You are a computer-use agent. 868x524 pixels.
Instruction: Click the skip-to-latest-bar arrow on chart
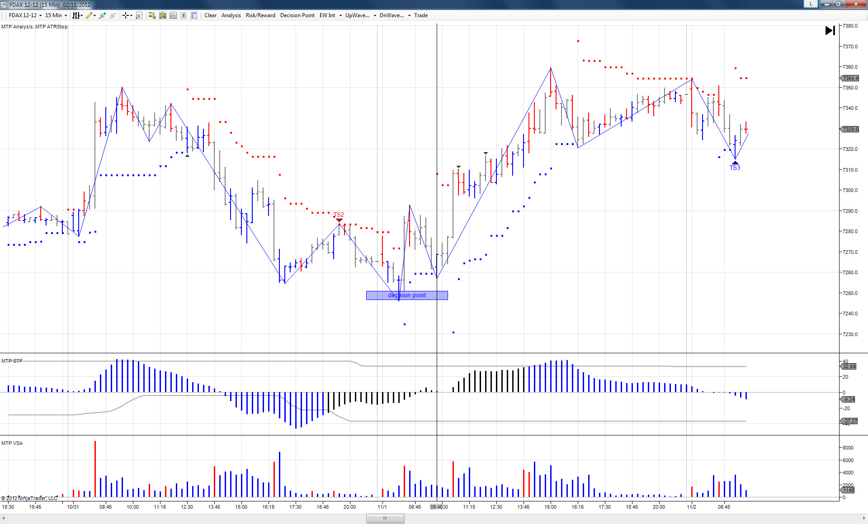830,31
